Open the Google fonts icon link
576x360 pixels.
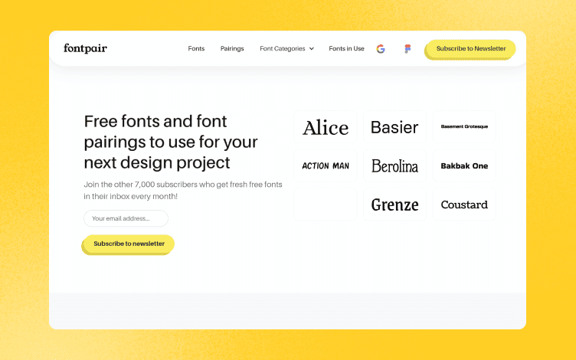pyautogui.click(x=381, y=49)
